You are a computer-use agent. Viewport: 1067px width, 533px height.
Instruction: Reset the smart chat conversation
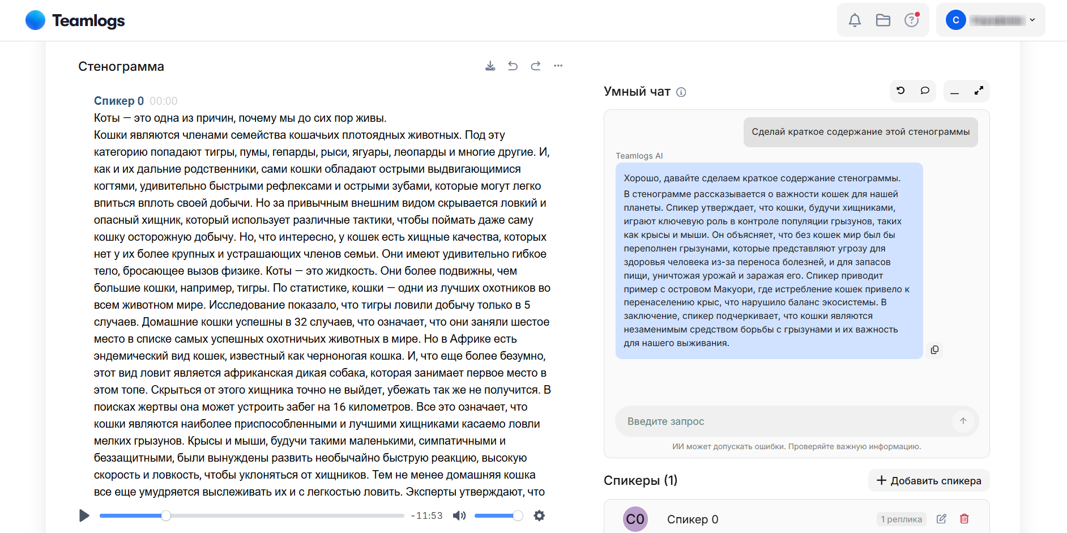pos(900,91)
